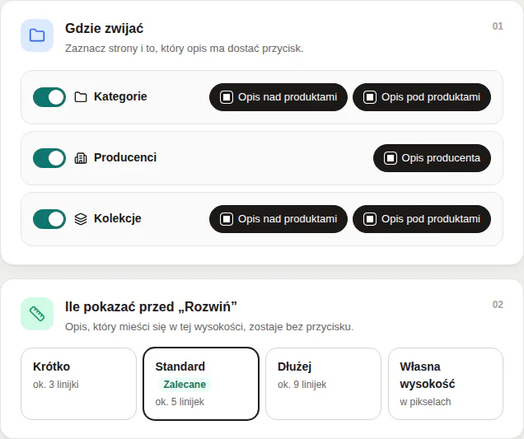The image size is (524, 439).
Task: Check the Opis producenta option
Action: point(432,158)
